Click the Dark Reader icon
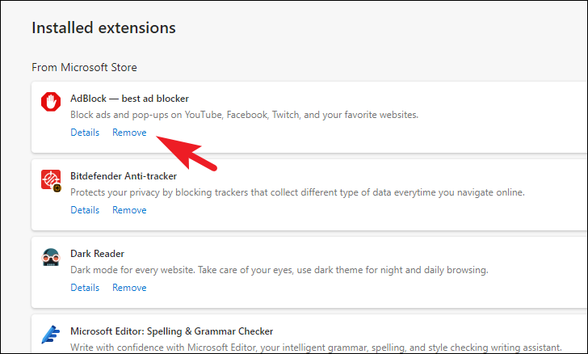This screenshot has height=354, width=588. (x=51, y=257)
